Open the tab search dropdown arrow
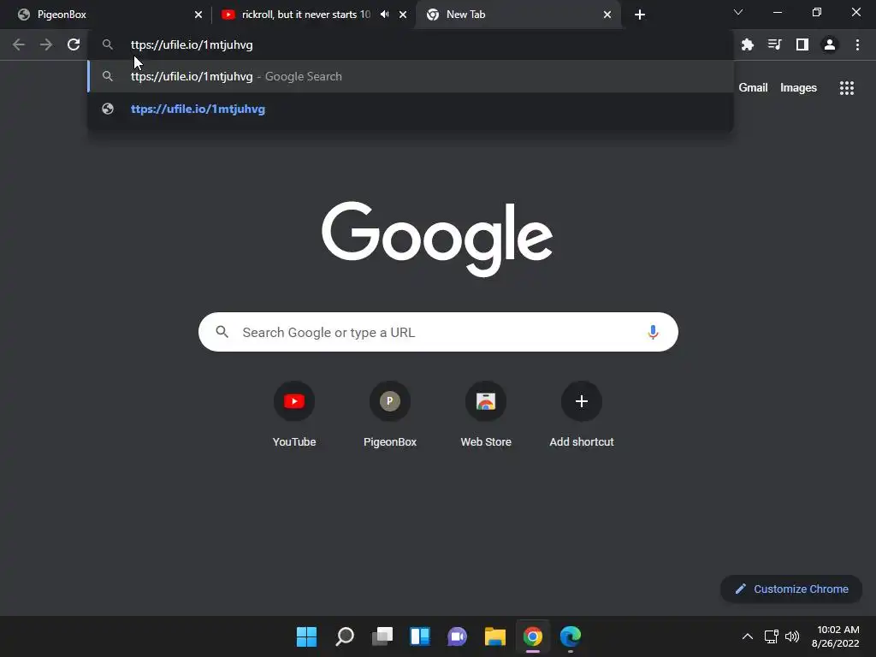The width and height of the screenshot is (876, 657). pos(738,12)
